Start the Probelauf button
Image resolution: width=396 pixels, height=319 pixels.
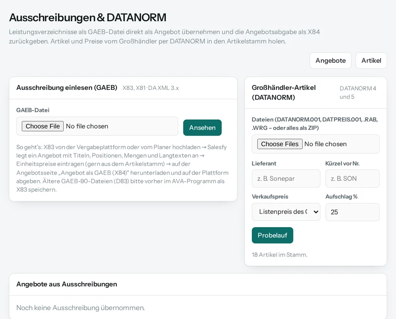click(272, 236)
